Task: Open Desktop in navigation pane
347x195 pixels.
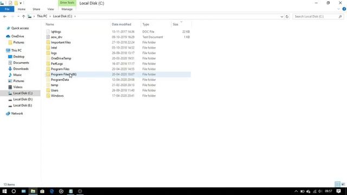Action: (x=18, y=56)
